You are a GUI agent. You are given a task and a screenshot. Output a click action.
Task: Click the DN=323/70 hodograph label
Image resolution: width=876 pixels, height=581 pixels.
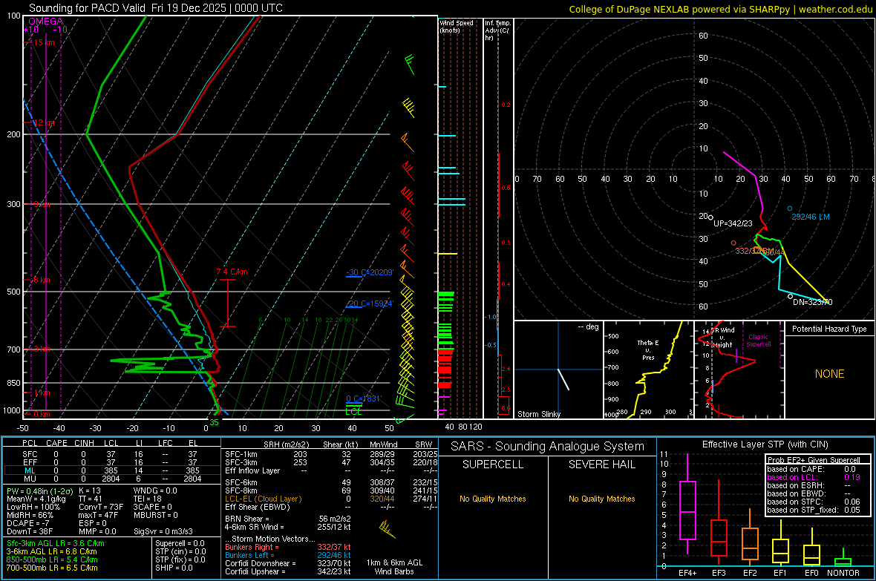tap(812, 302)
